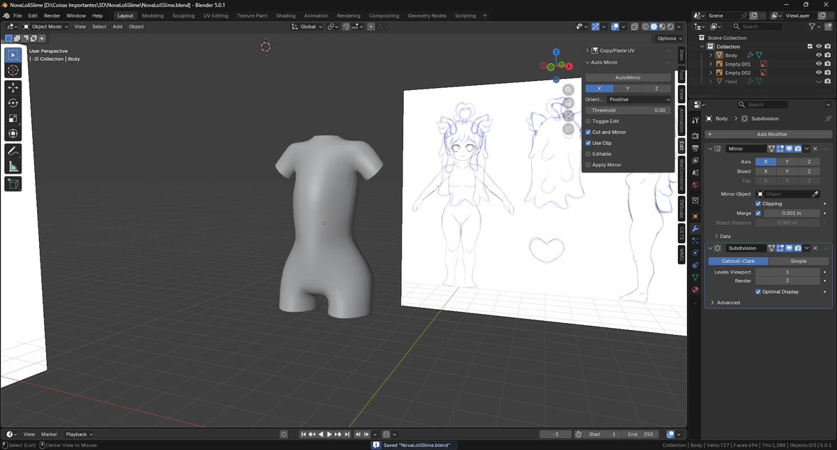Enable the Toggle Edit checkbox

coord(588,121)
